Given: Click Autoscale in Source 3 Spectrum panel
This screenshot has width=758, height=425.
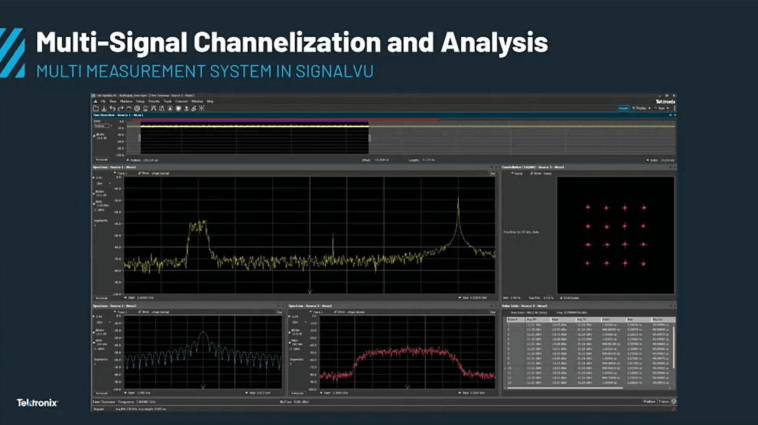Looking at the screenshot, I should [x=298, y=393].
